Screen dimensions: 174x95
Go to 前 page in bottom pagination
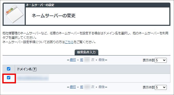[x=82, y=87]
